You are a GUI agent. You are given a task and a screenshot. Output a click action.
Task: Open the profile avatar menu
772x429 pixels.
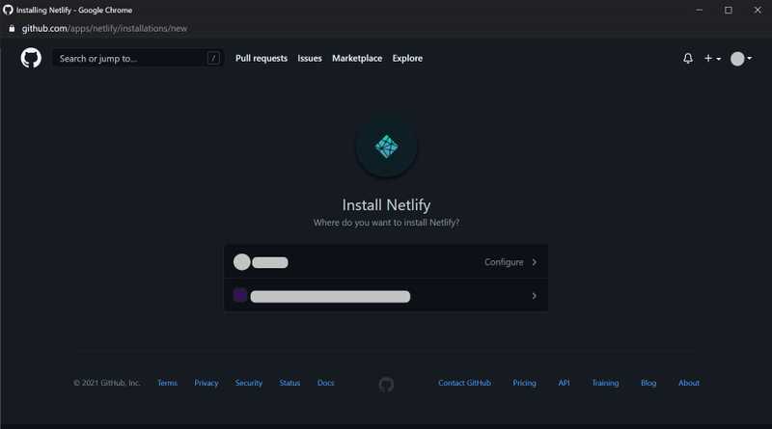(x=740, y=59)
